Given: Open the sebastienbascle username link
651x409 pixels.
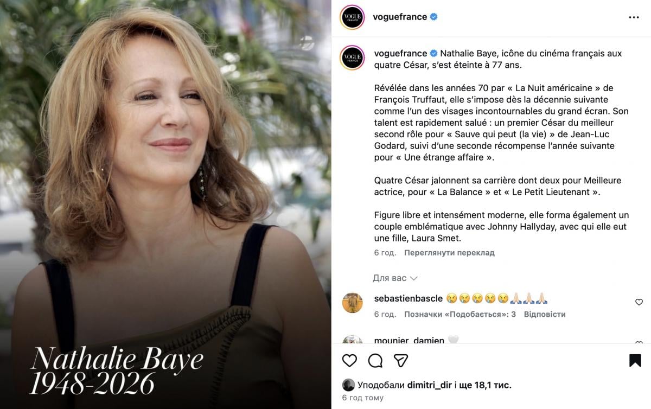Looking at the screenshot, I should pos(409,298).
